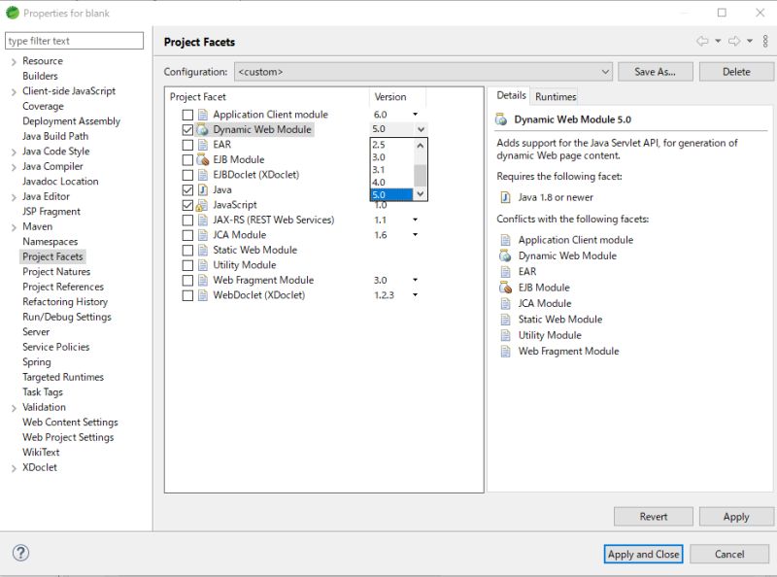This screenshot has height=577, width=777.
Task: Uncheck the JavaScript facet checkbox
Action: (187, 205)
